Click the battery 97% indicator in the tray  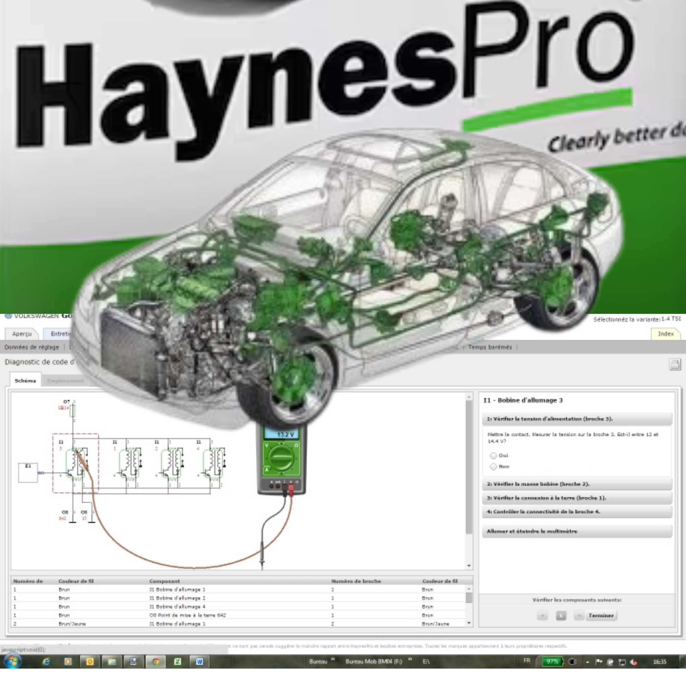tap(552, 662)
